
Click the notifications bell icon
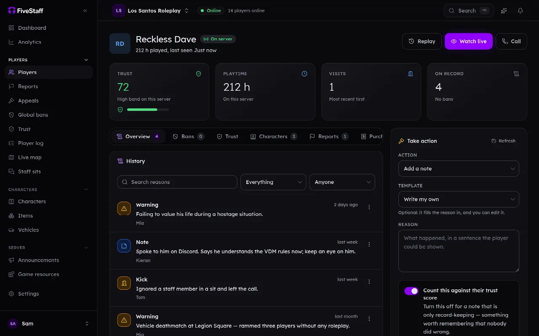pos(520,10)
